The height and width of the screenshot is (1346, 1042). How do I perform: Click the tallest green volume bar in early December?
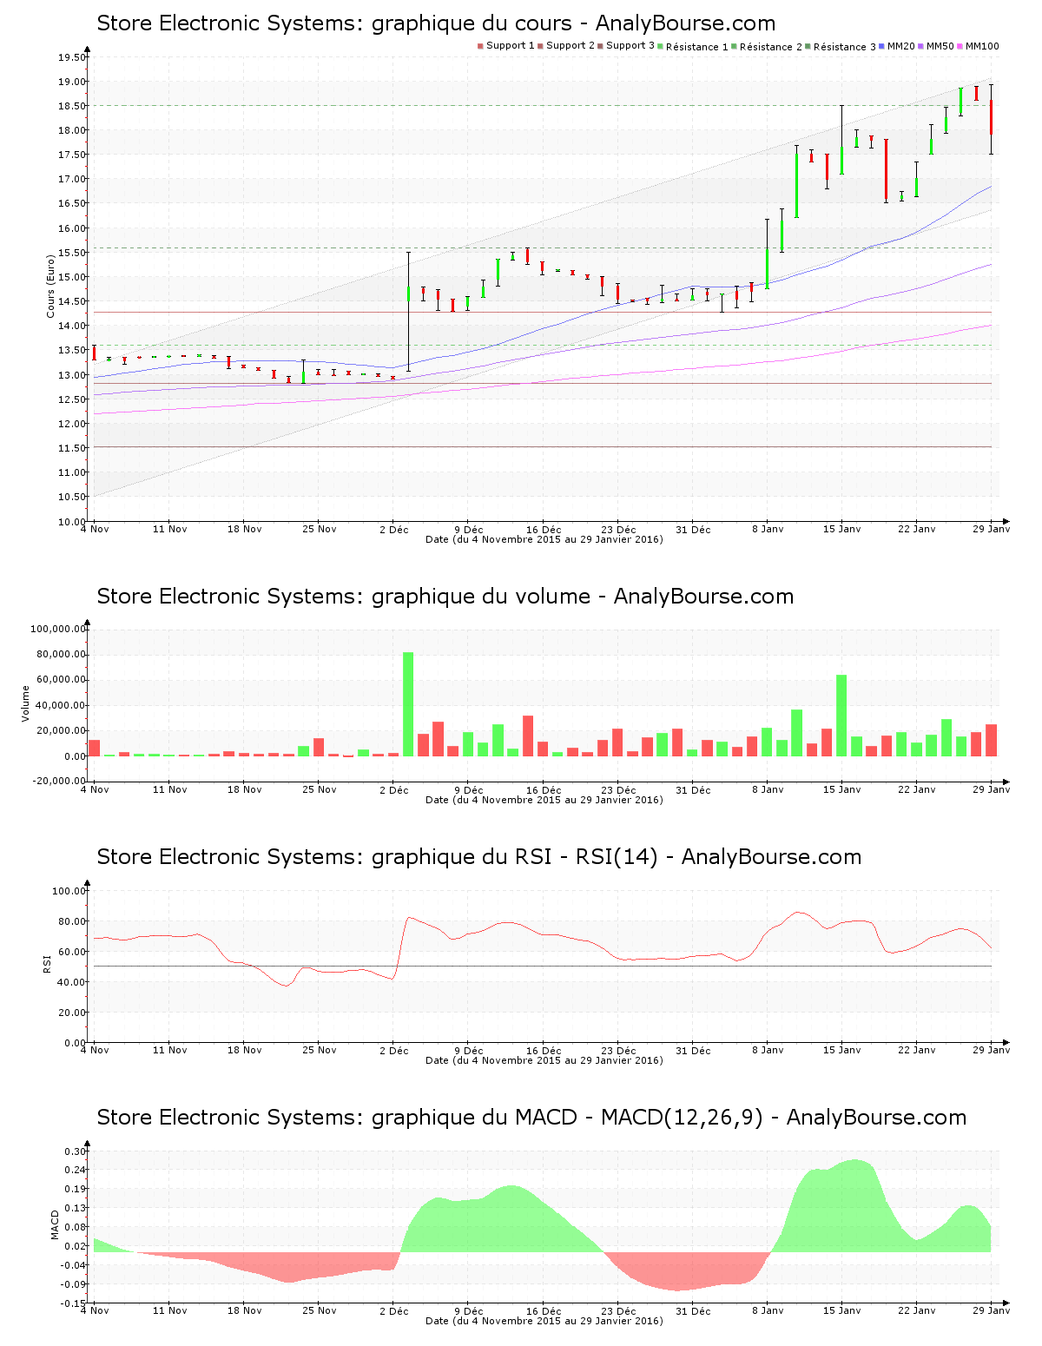(x=408, y=704)
